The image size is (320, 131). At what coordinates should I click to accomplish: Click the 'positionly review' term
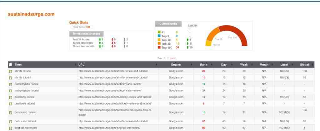24,97
